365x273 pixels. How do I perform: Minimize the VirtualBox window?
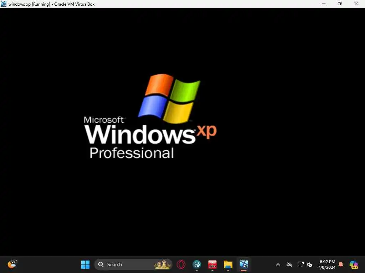click(324, 4)
